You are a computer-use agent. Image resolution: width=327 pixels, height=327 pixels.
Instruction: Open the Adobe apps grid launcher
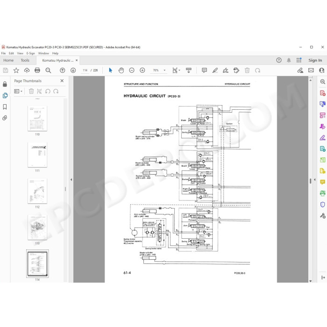(x=299, y=60)
